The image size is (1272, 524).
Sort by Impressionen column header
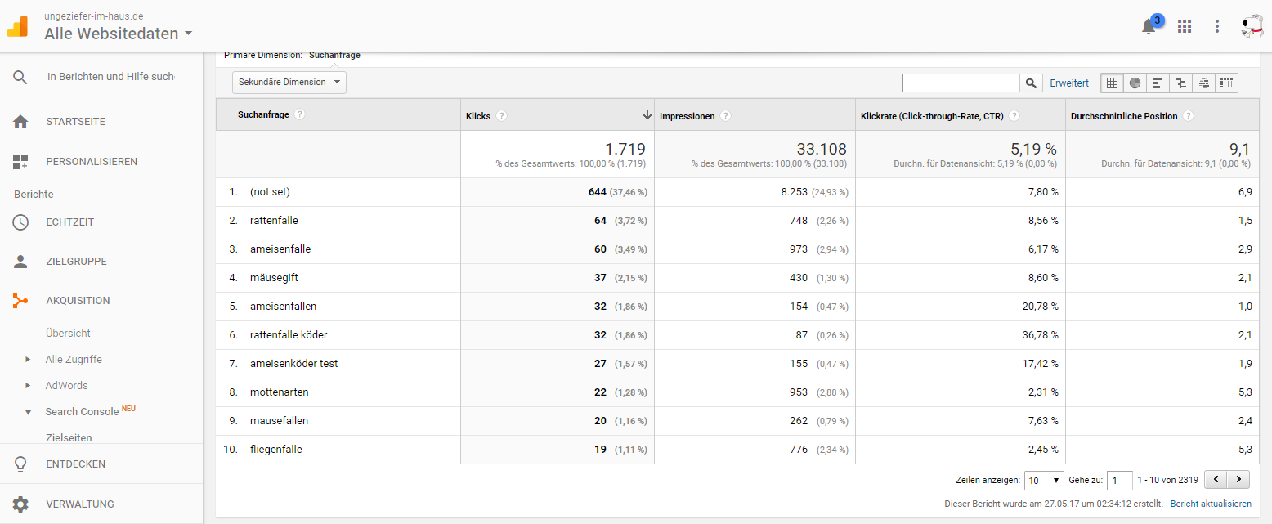tap(688, 116)
